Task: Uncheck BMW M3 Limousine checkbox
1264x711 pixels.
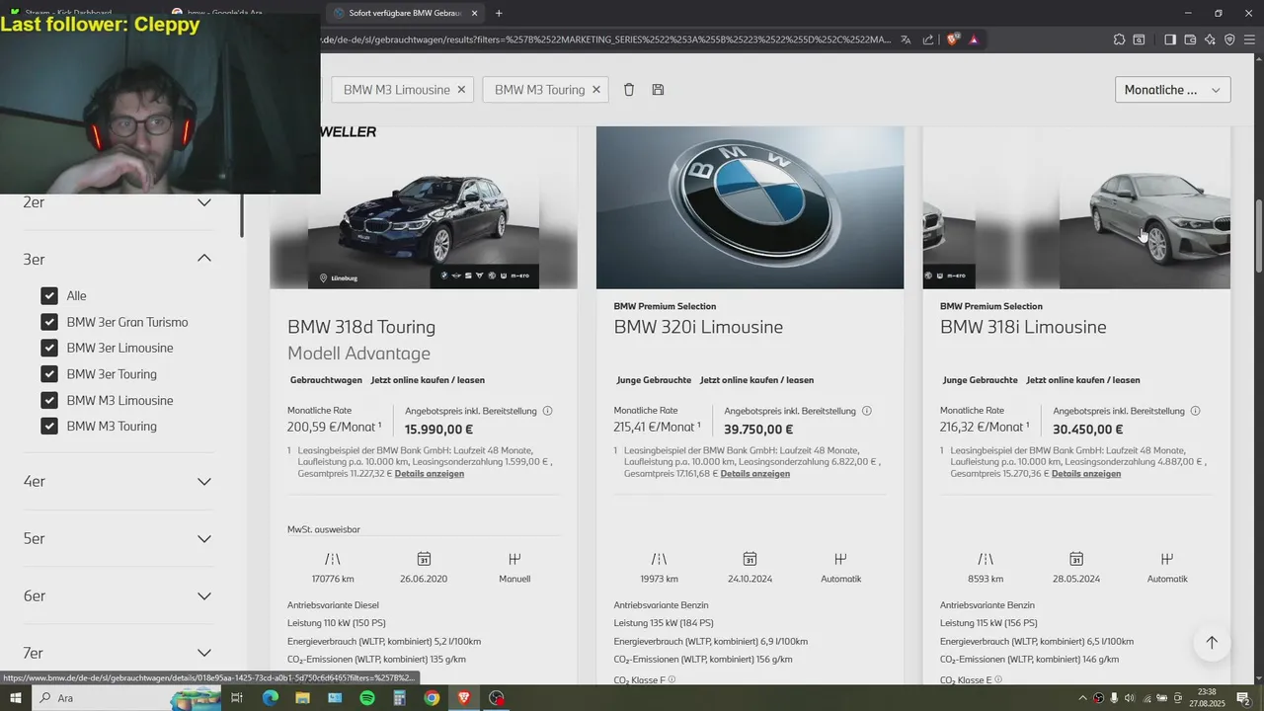Action: point(49,400)
